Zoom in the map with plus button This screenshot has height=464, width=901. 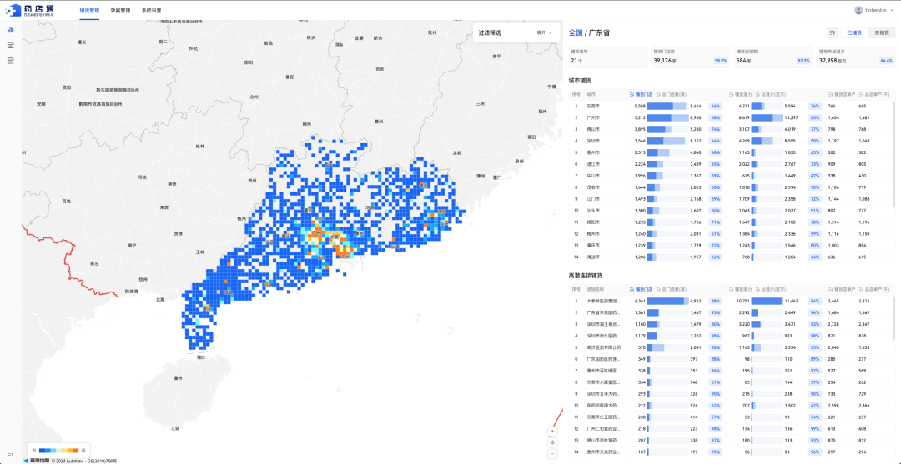point(552,431)
